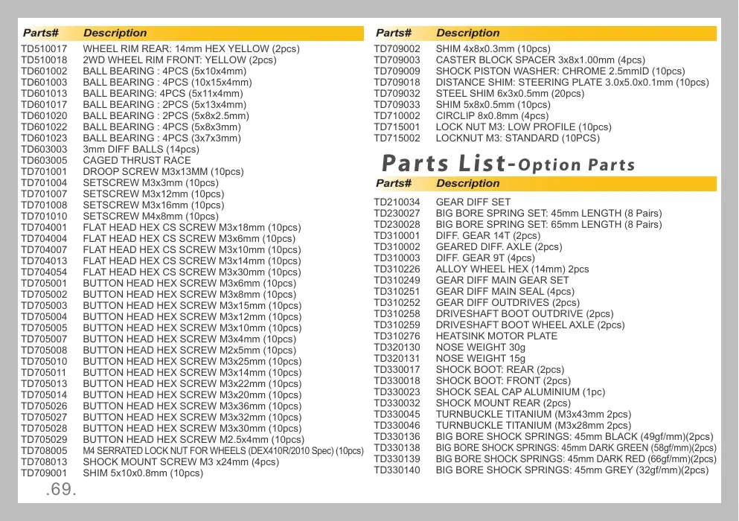Click part number TD310249
The height and width of the screenshot is (521, 739).
[x=397, y=280]
